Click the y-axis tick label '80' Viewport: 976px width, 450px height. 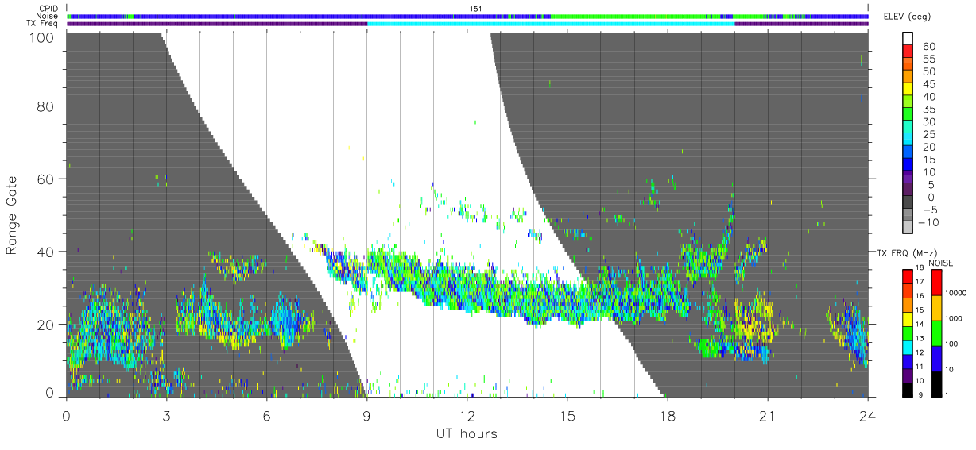click(46, 106)
